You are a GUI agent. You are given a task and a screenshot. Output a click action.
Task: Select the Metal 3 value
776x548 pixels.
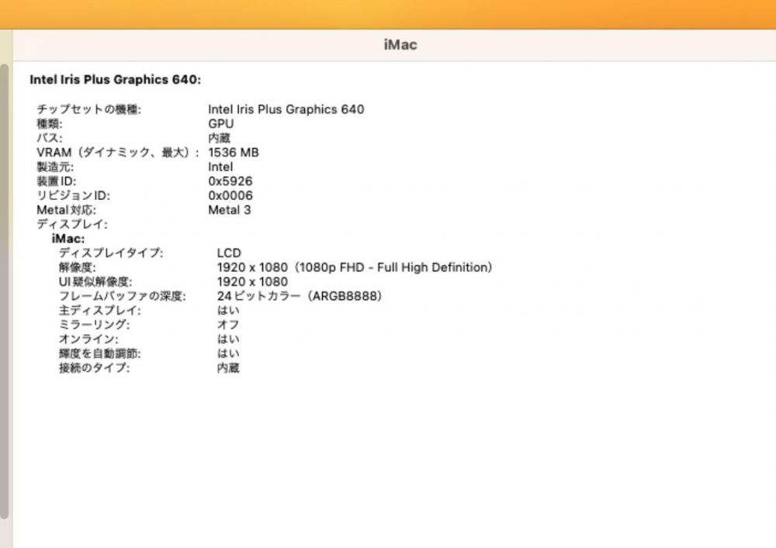coord(229,209)
